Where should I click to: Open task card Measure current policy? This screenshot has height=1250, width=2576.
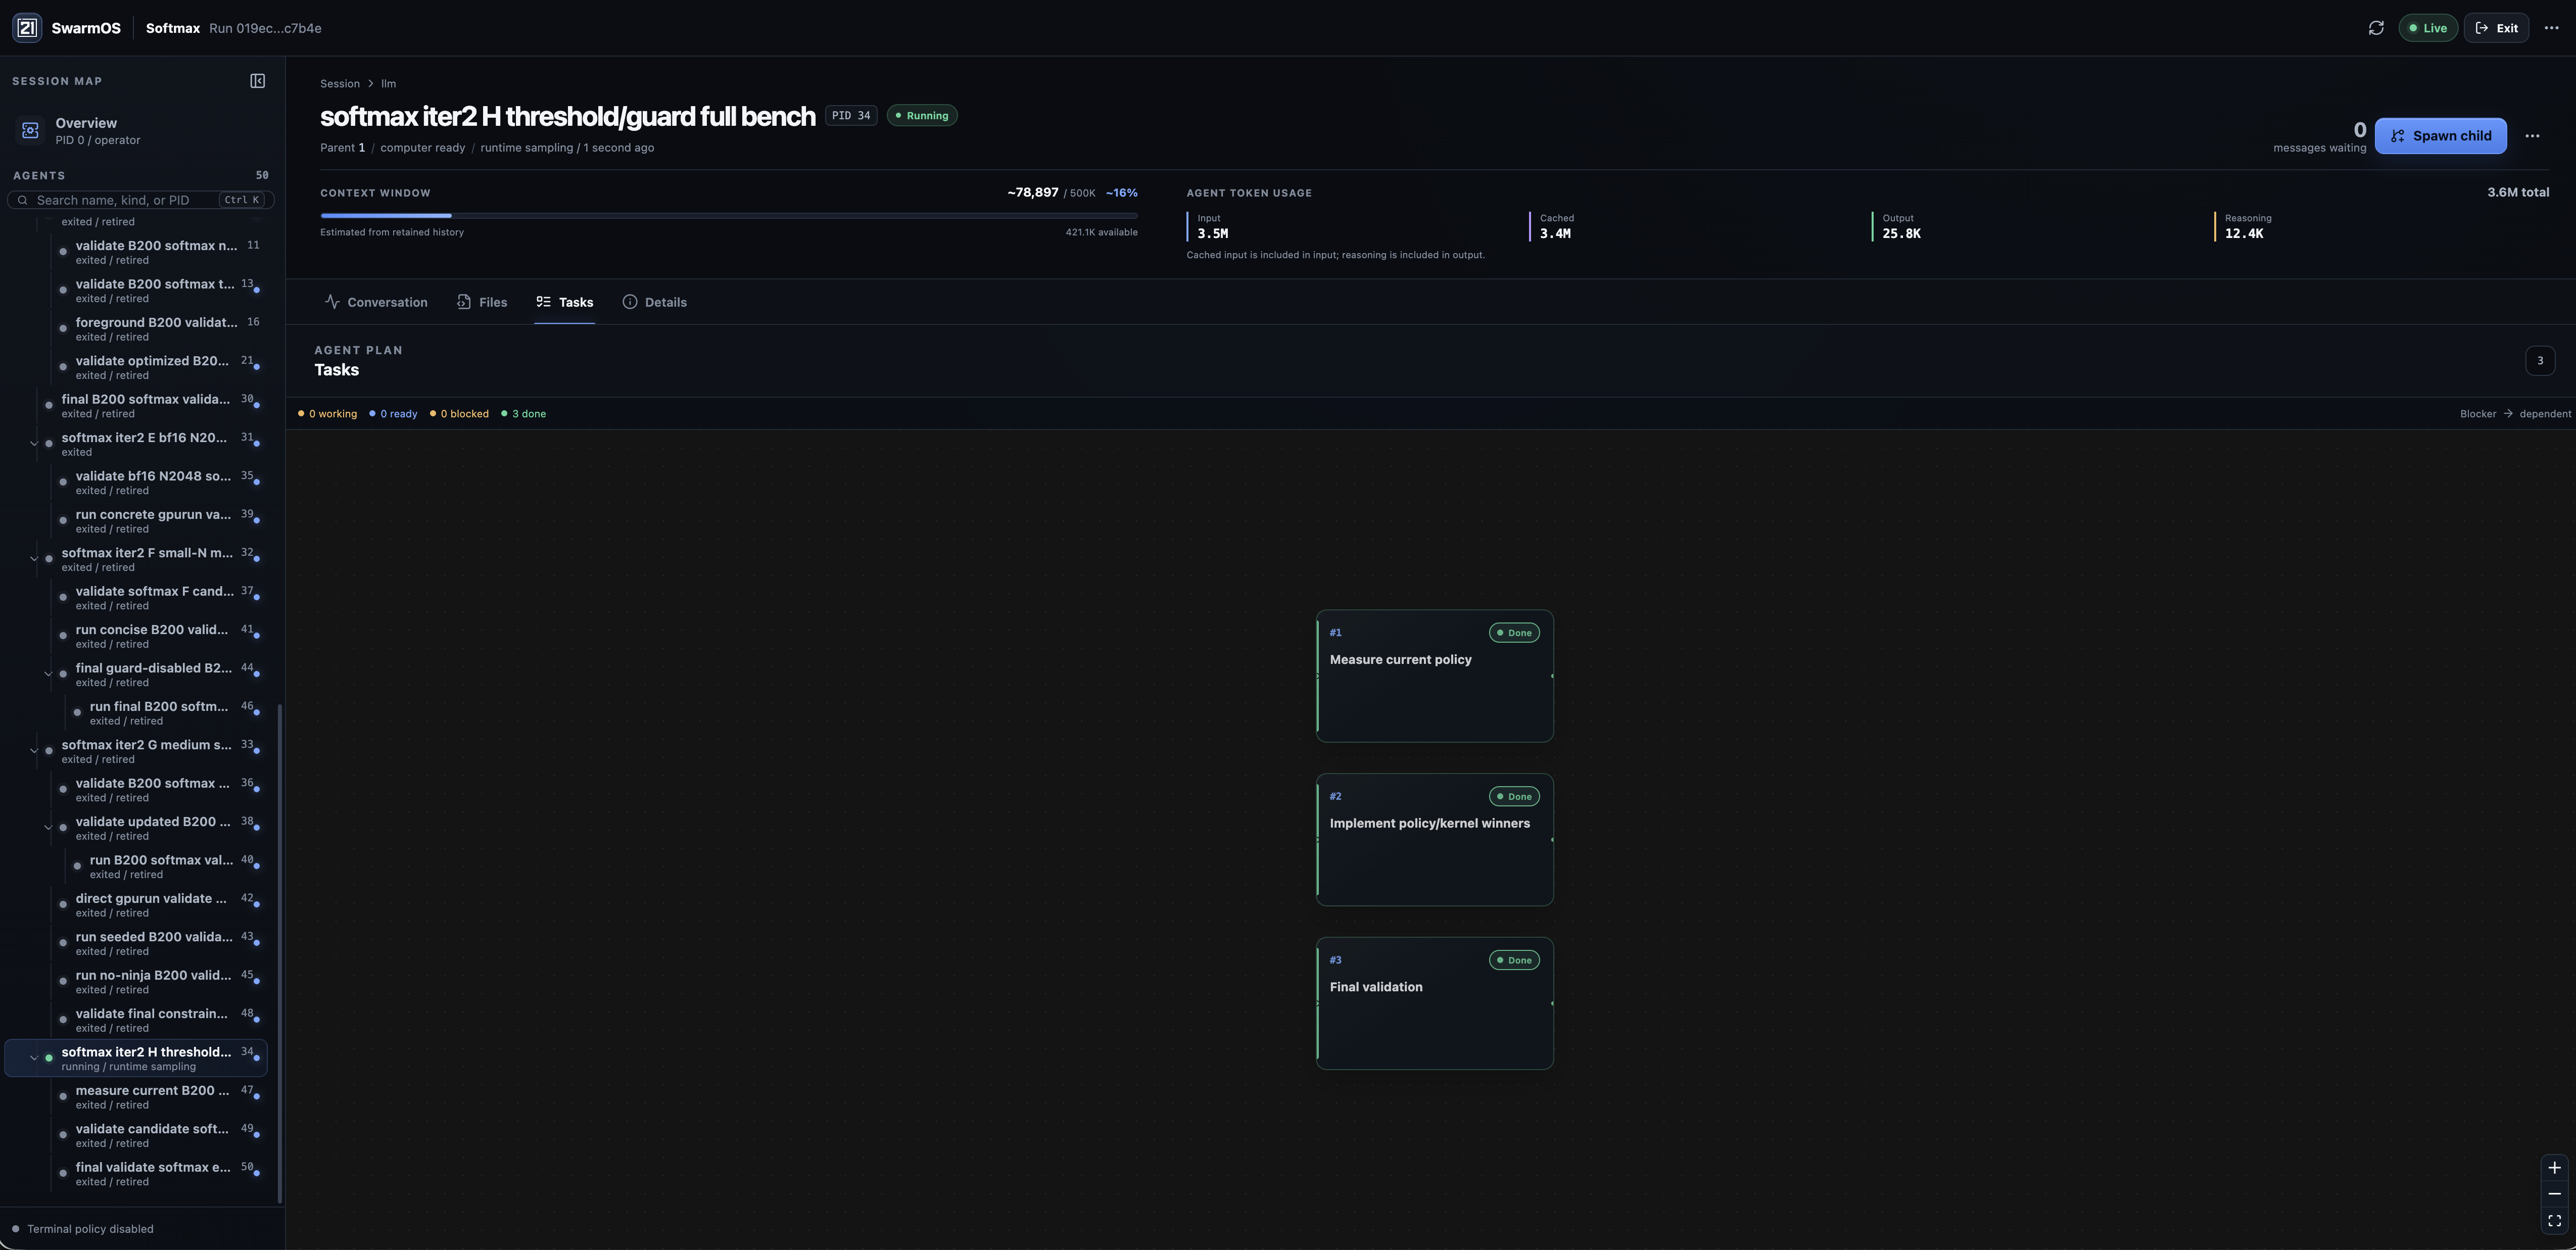[1435, 676]
